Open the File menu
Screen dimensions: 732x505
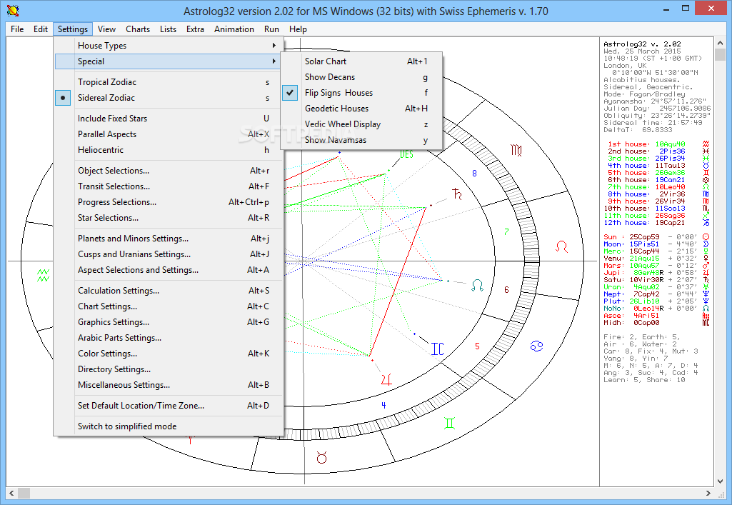17,29
